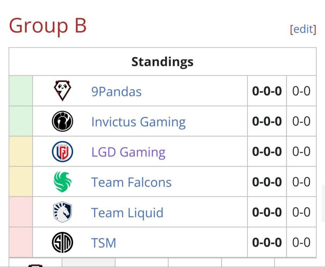Go to the Team Liquid page link
Image resolution: width=325 pixels, height=267 pixels.
click(x=127, y=213)
